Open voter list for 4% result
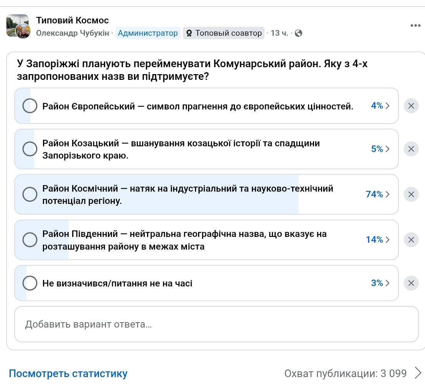 click(x=380, y=106)
